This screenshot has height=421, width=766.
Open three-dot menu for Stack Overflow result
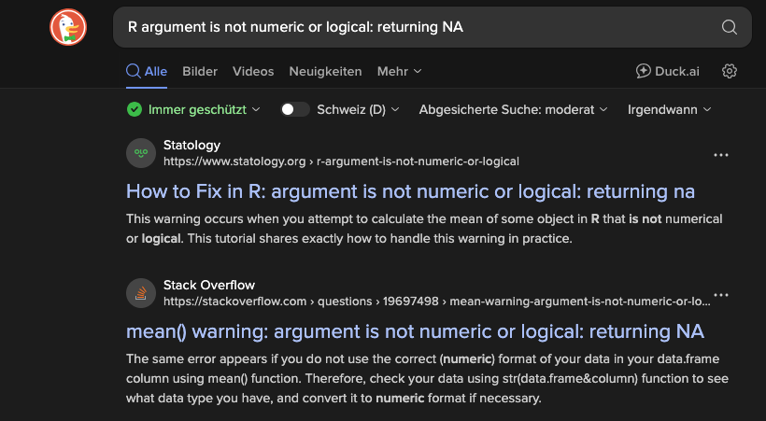point(720,294)
